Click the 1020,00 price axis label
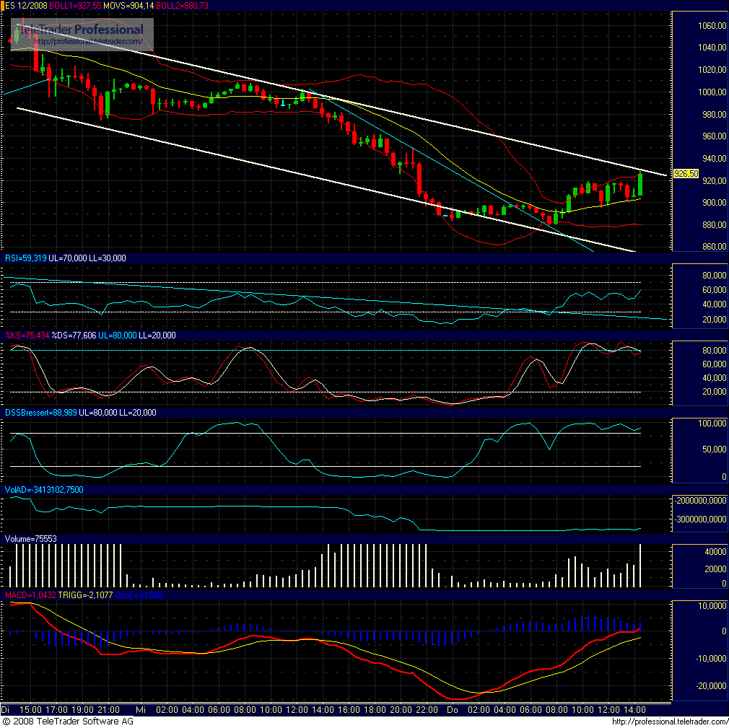 [712, 70]
